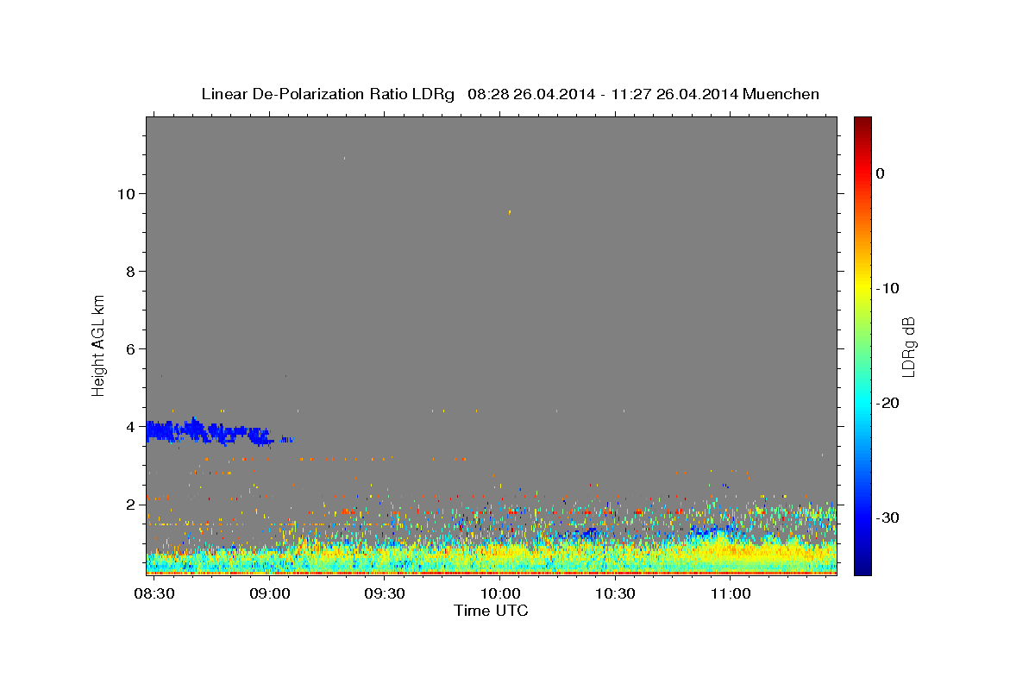The width and height of the screenshot is (1035, 690).
Task: Click the 09:00 time tick label
Action: (271, 594)
